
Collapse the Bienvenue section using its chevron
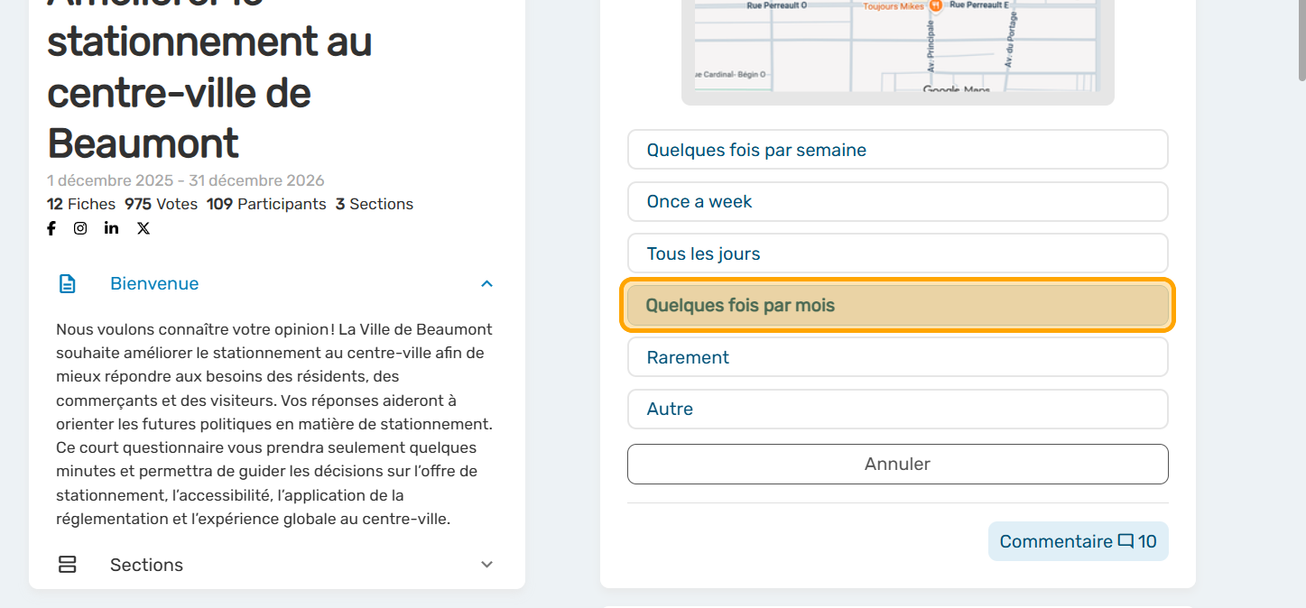(486, 284)
